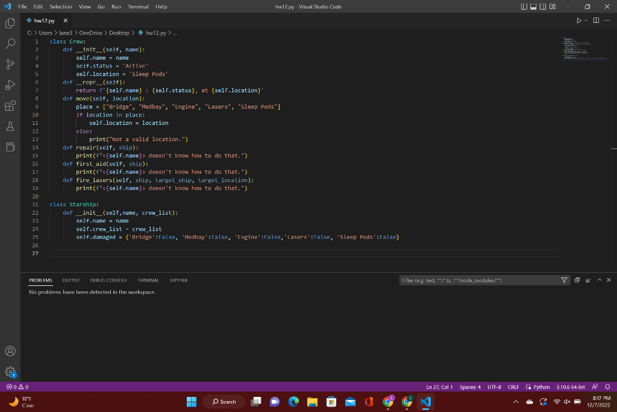The image size is (617, 412).
Task: Click the Python language mode in status bar
Action: click(538, 387)
